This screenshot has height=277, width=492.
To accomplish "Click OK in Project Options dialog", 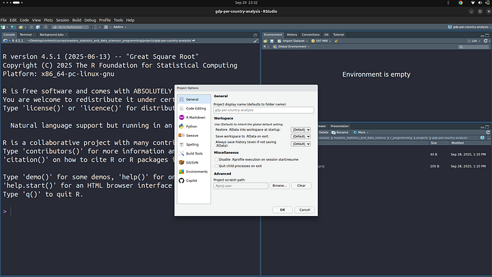I will 282,210.
